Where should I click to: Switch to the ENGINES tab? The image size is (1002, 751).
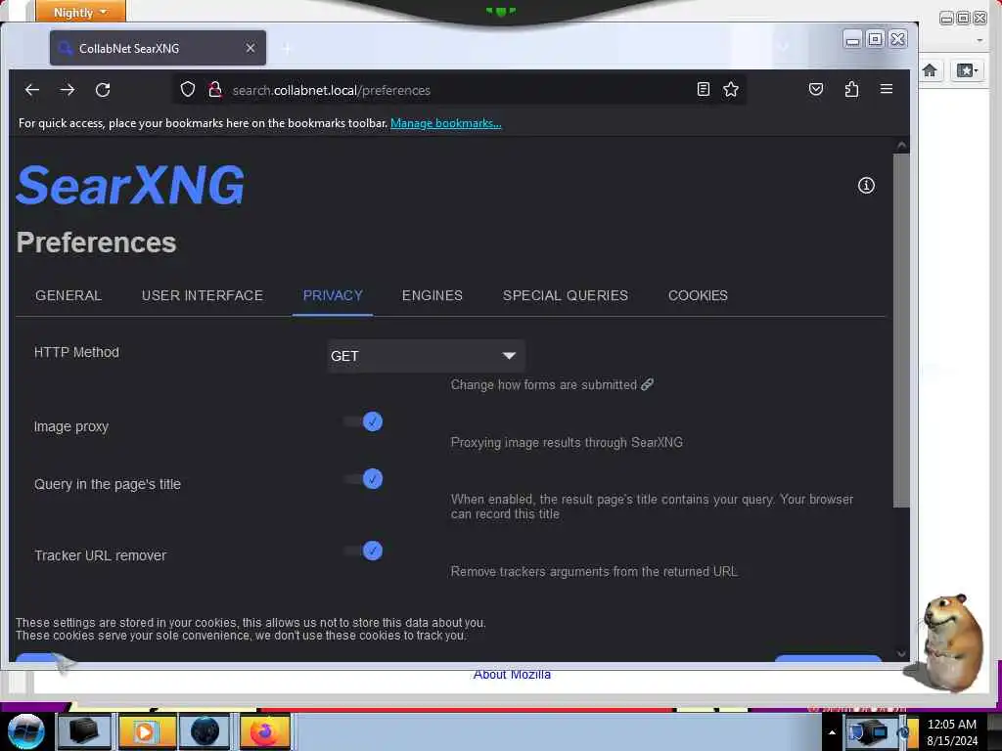[432, 295]
